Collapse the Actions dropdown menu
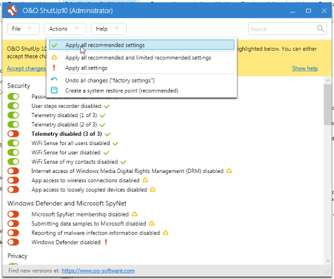334x279 pixels. [65, 29]
